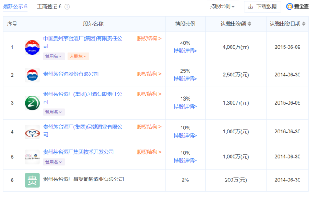The height and width of the screenshot is (197, 316).
Task: Switch to 工商登记 6 tab
Action: 49,7
